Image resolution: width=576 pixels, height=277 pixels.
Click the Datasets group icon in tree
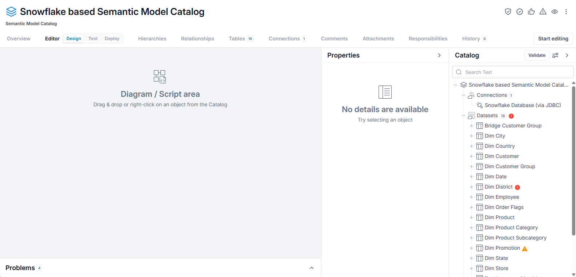click(x=471, y=116)
